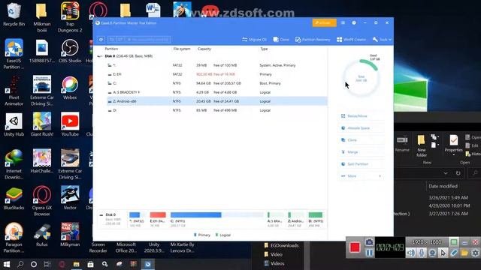
Task: Open the Vector desktop icon
Action: (70, 198)
